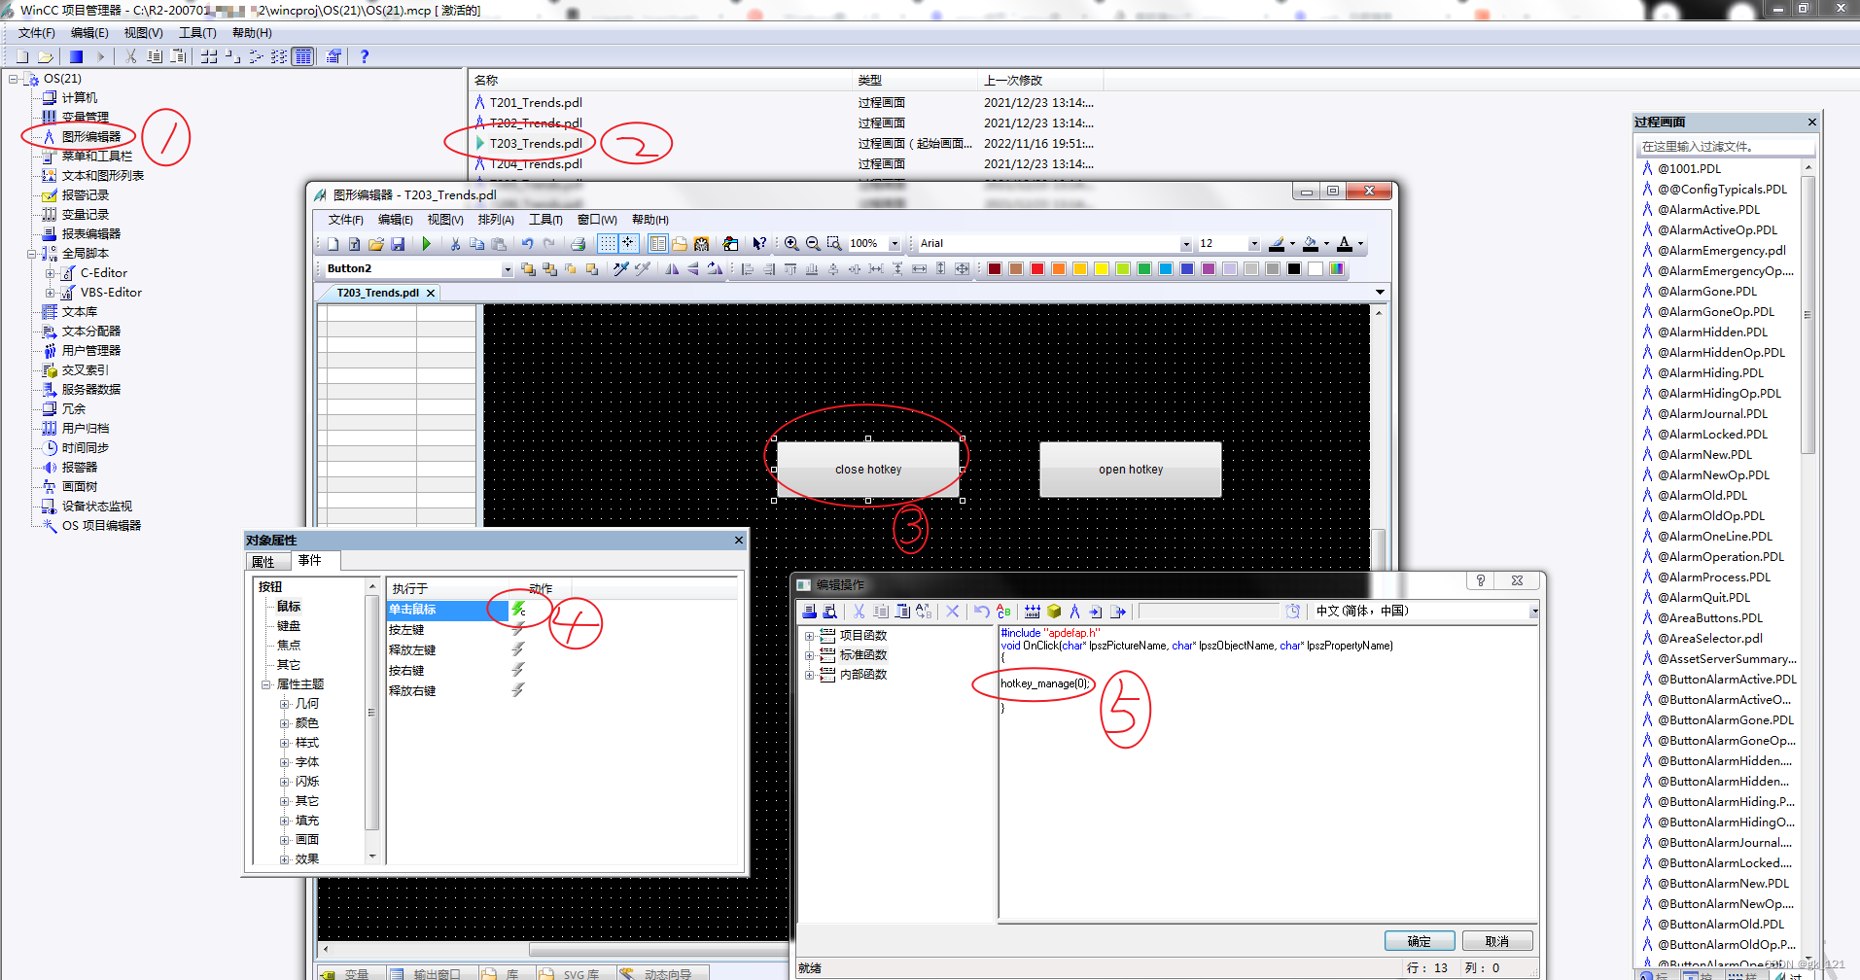Screen dimensions: 1860x980
Task: Activate runtime with the green run arrow
Action: pos(428,243)
